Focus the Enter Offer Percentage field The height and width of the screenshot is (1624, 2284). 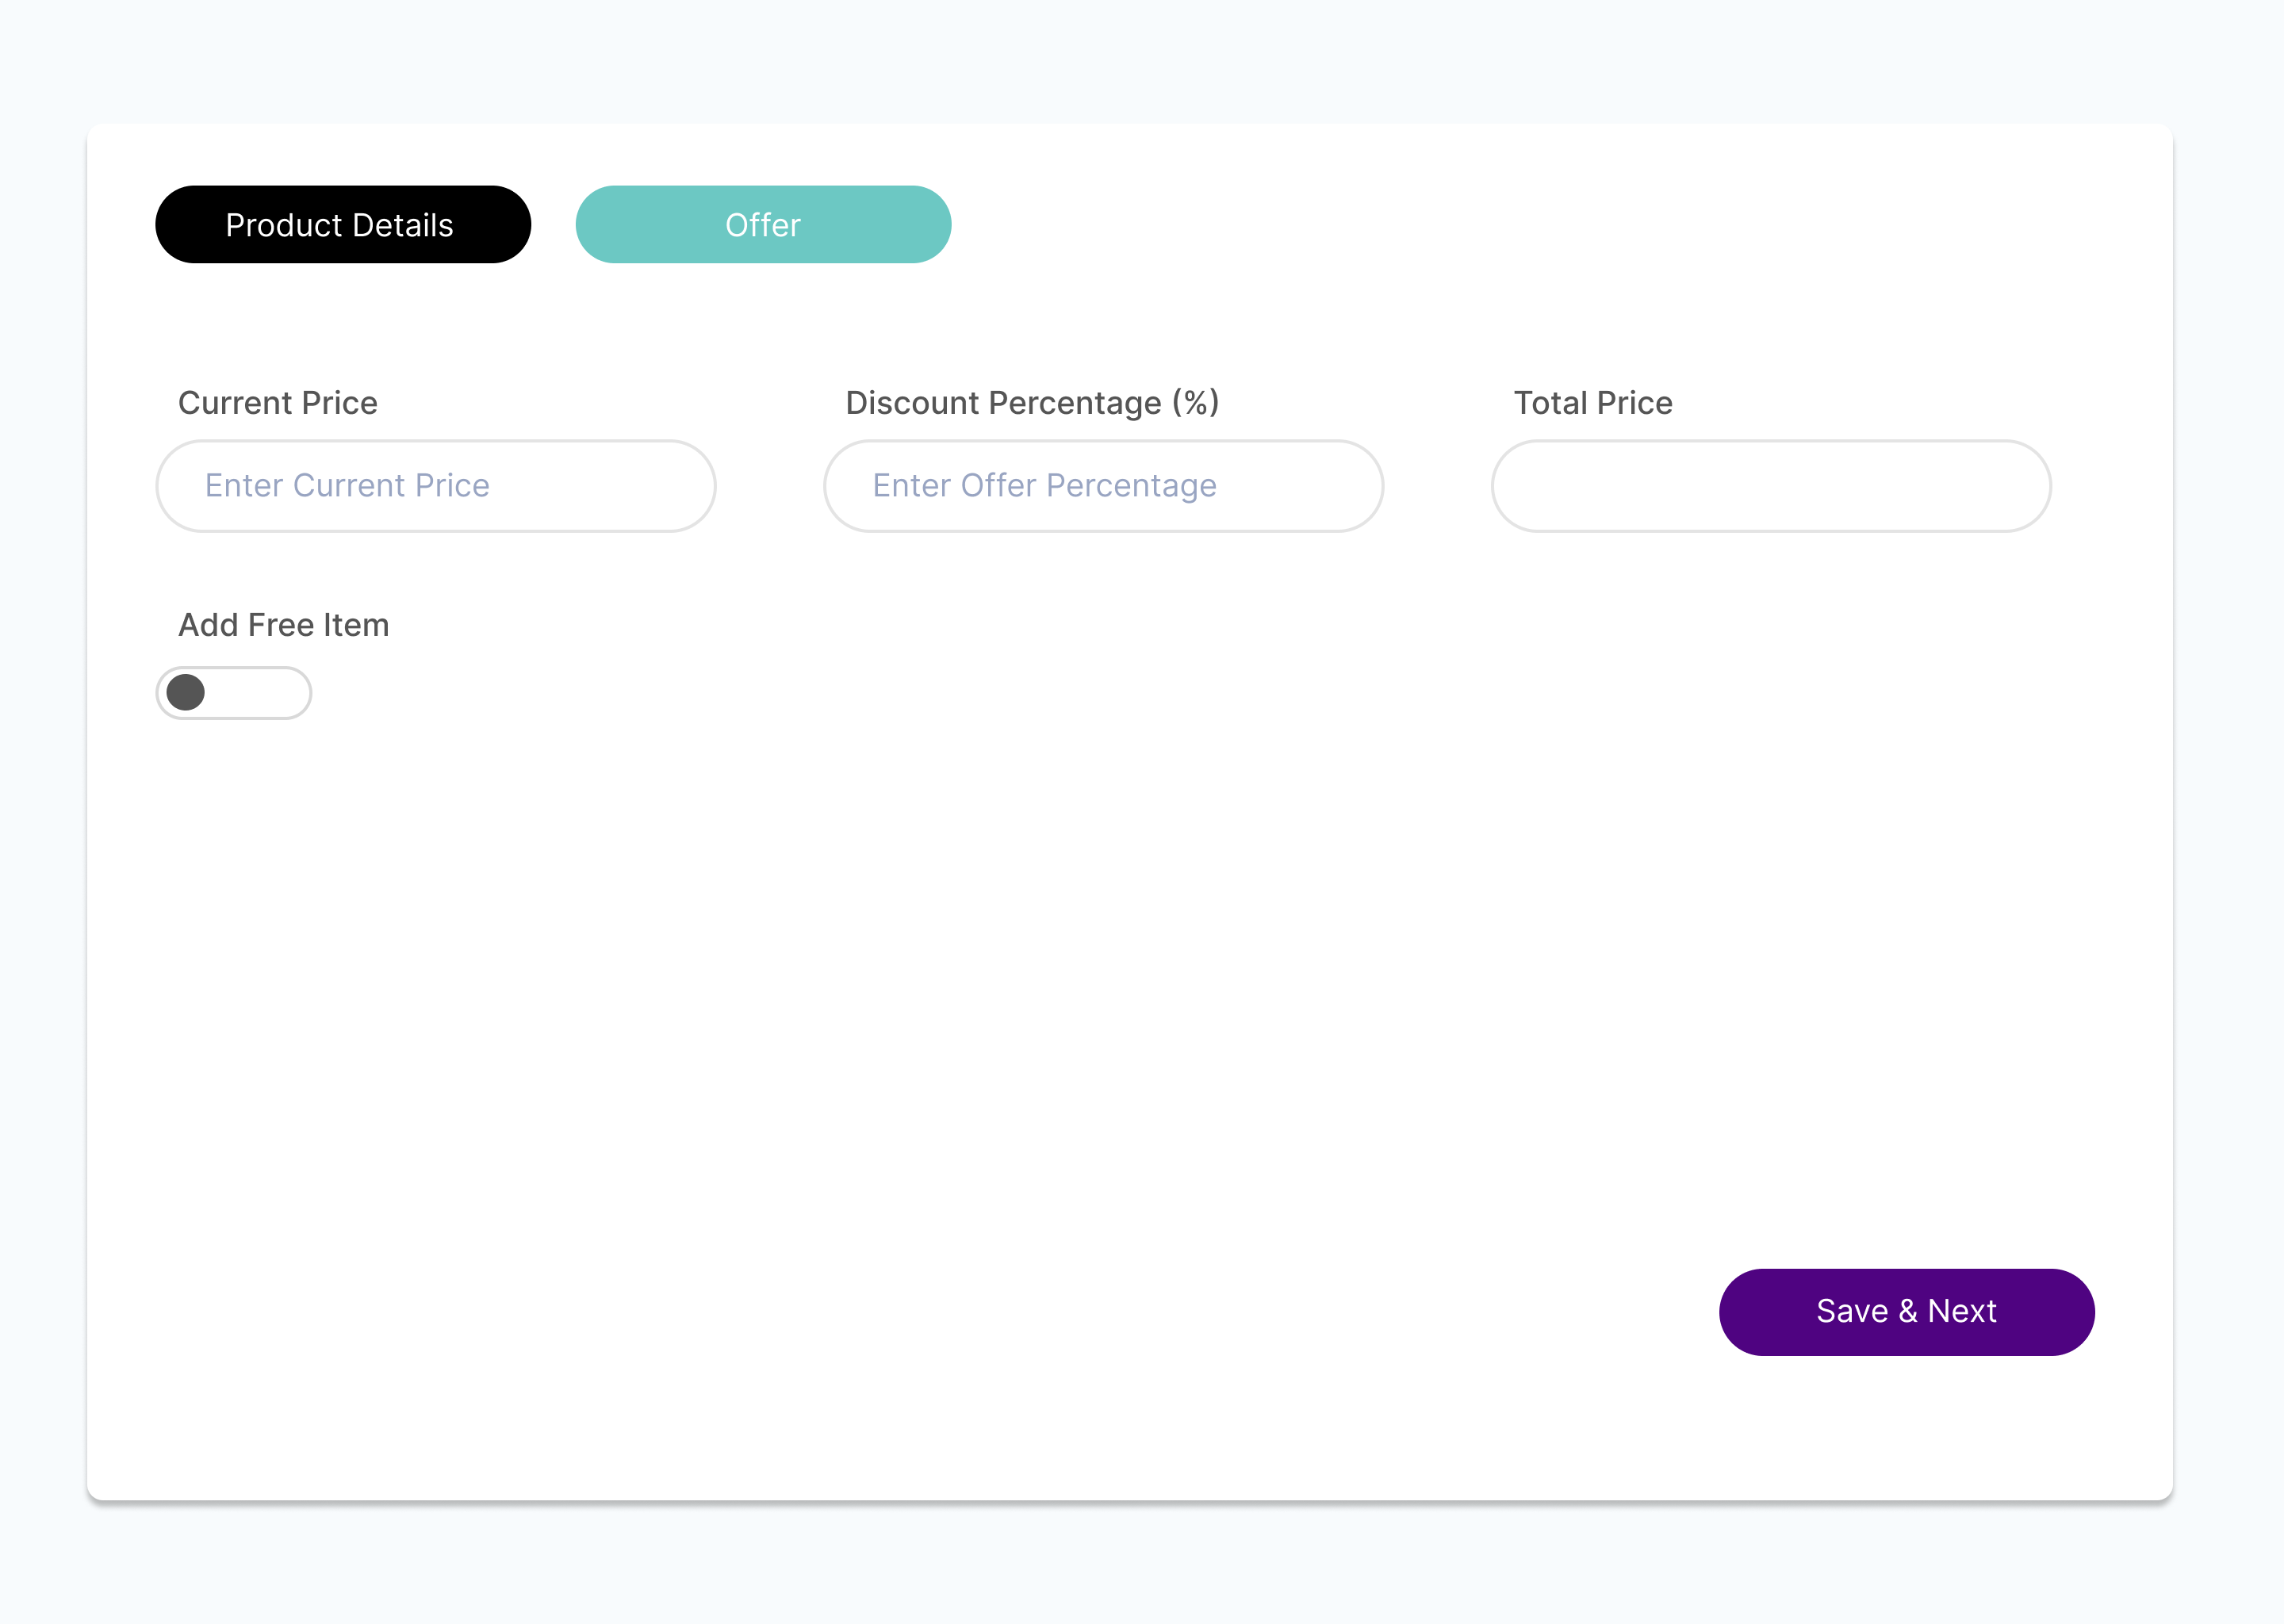tap(1103, 486)
